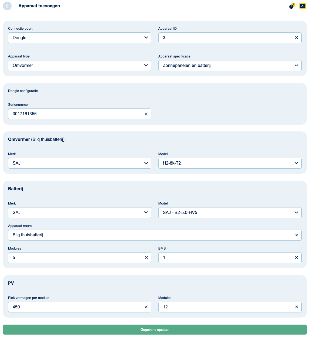Clear the BMS field value

point(297,258)
